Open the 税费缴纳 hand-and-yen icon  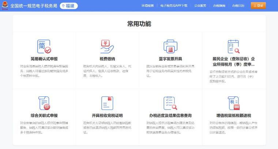click(x=107, y=47)
